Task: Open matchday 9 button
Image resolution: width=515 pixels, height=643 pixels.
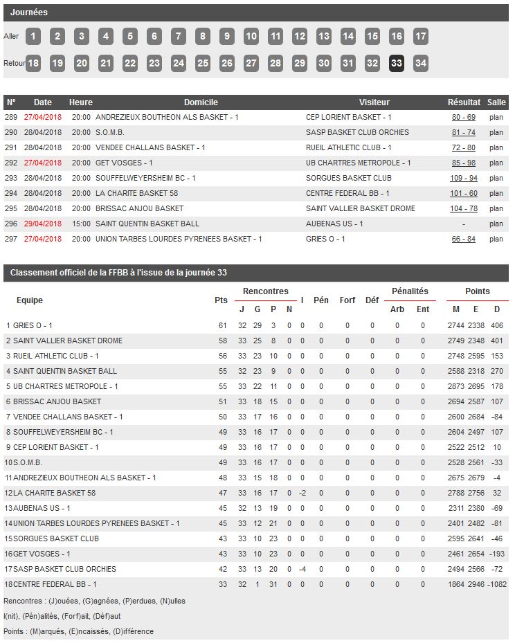Action: coord(227,37)
